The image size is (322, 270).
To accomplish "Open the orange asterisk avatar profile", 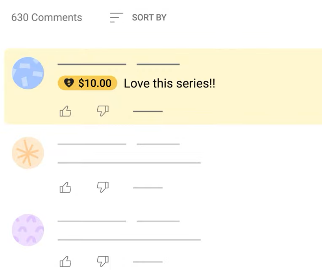I will [x=28, y=153].
